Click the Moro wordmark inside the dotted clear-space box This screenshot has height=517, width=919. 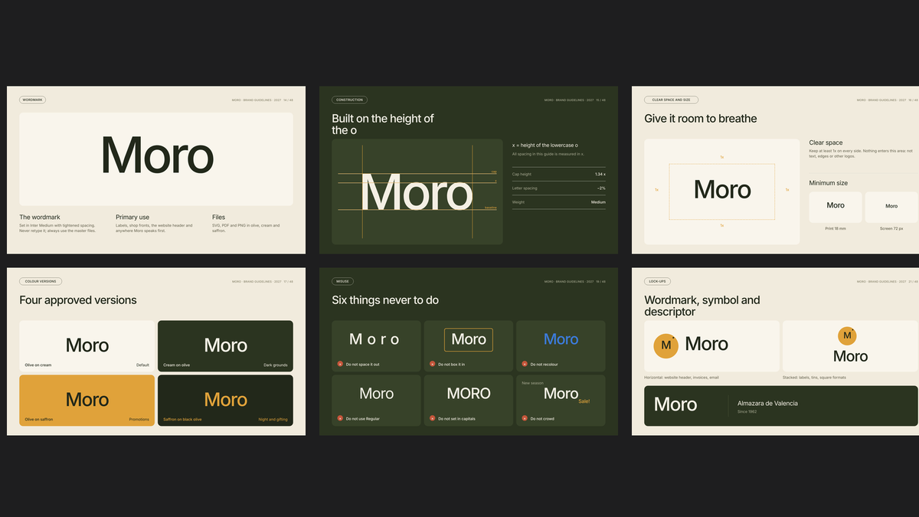pyautogui.click(x=722, y=190)
